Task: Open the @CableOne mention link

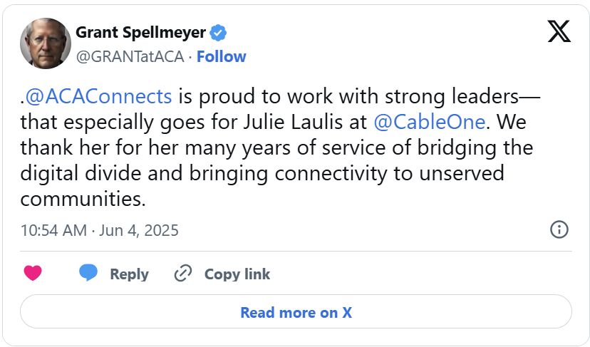Action: point(430,122)
